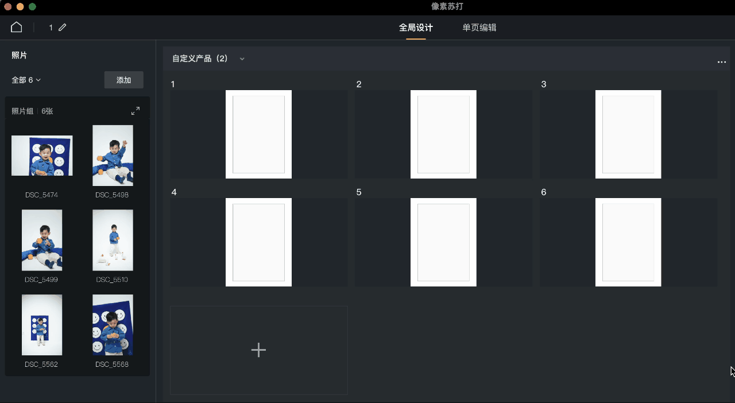Click the yellow minimize button on the window
This screenshot has width=735, height=403.
(x=18, y=7)
